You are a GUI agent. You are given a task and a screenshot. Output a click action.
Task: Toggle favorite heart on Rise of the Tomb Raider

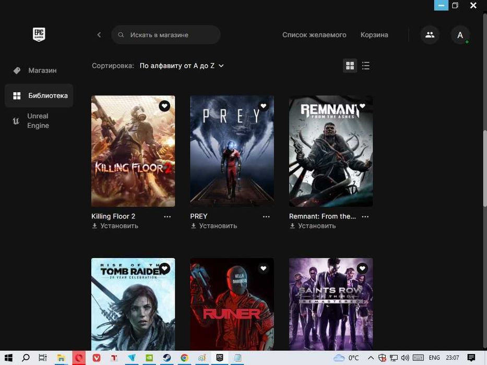click(x=164, y=269)
